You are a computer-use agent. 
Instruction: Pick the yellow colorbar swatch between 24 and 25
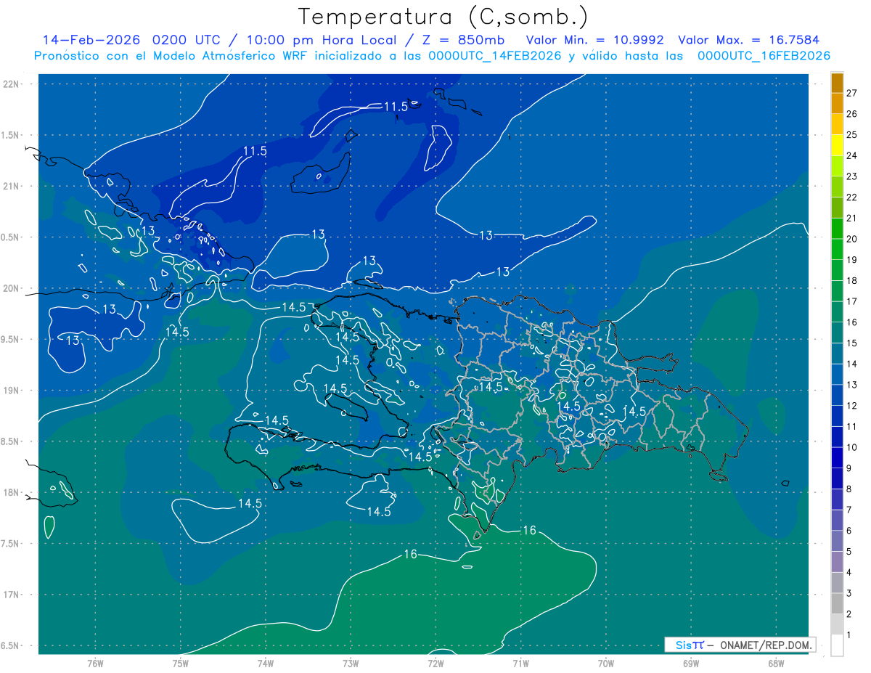pos(837,145)
